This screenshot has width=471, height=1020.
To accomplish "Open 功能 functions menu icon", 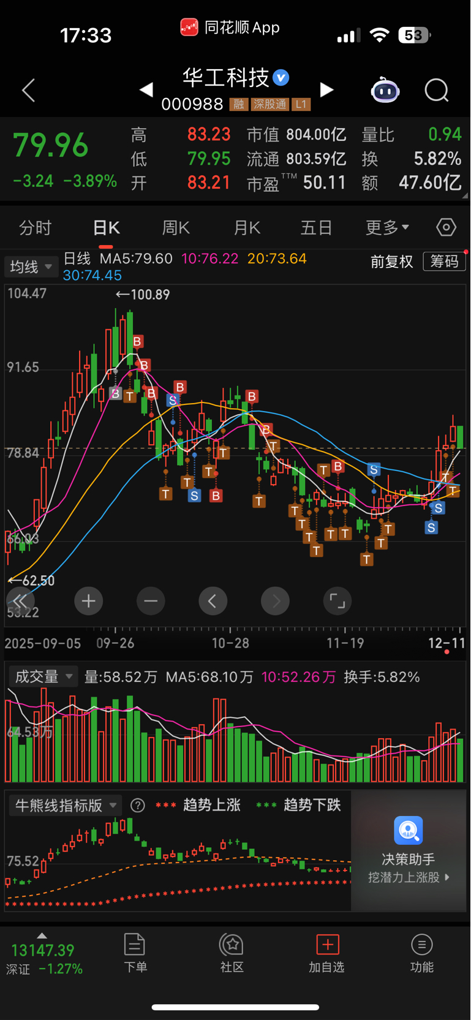I will [421, 945].
